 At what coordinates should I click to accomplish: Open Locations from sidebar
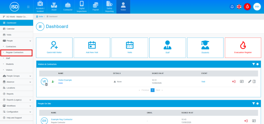click(x=17, y=88)
